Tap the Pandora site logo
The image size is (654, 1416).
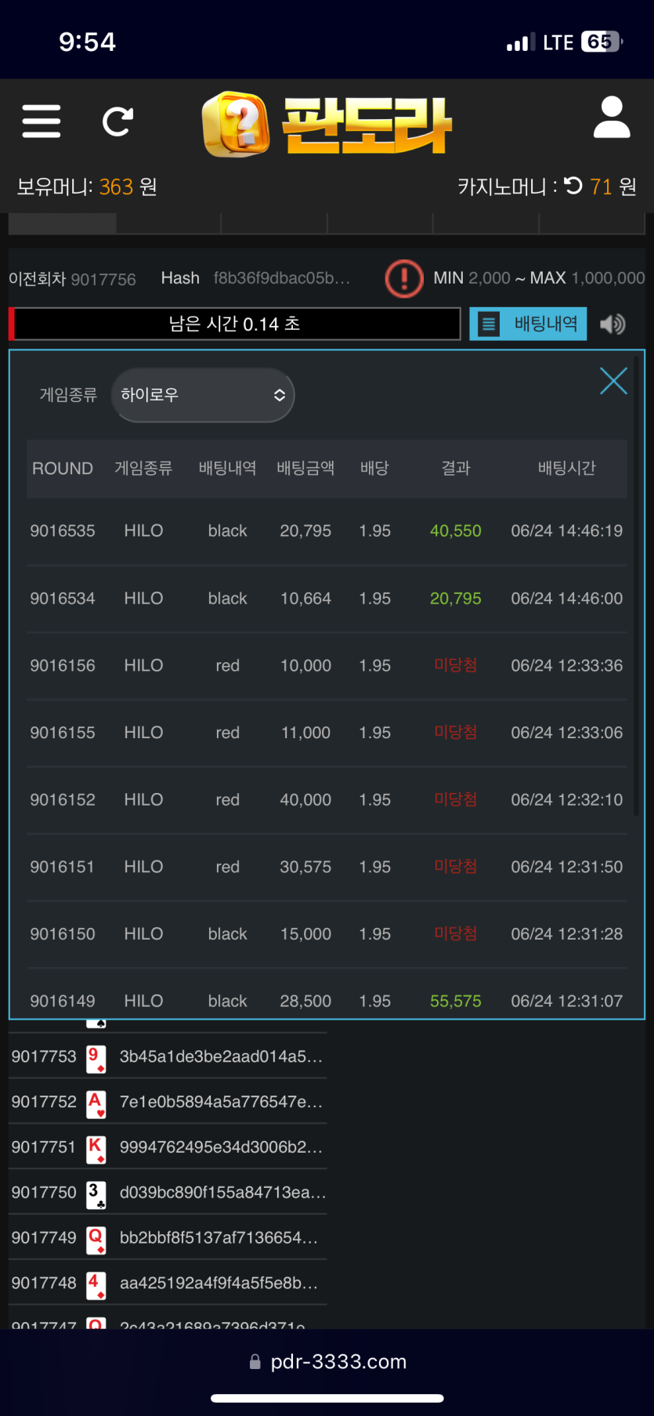click(x=327, y=125)
